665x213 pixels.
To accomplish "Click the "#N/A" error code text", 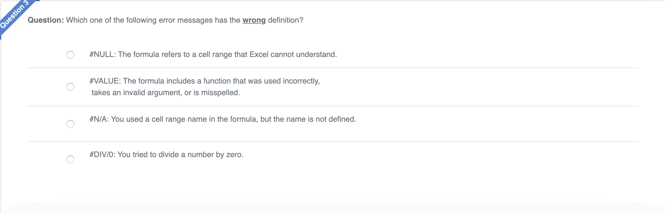I will coord(98,119).
